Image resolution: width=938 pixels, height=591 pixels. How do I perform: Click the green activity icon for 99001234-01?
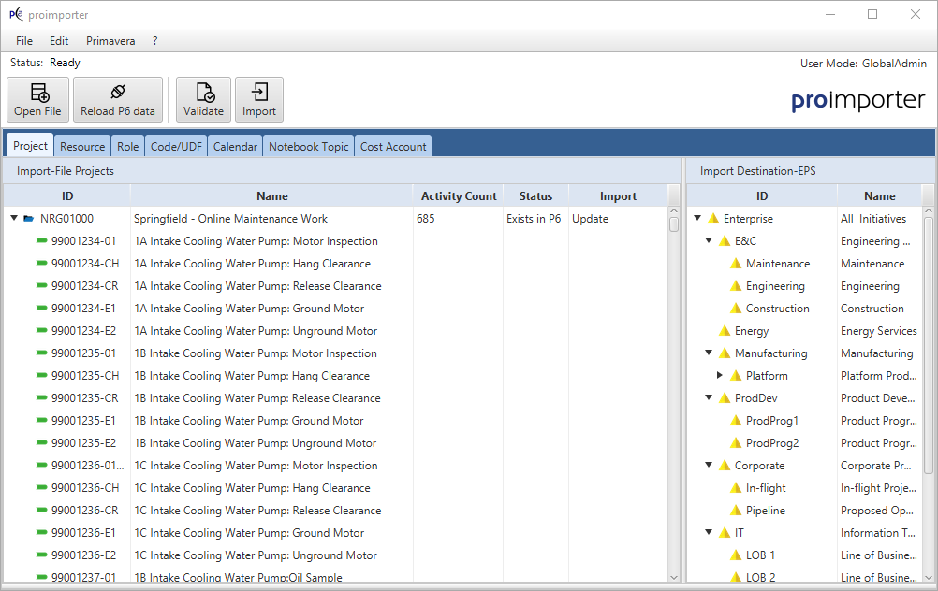[41, 241]
